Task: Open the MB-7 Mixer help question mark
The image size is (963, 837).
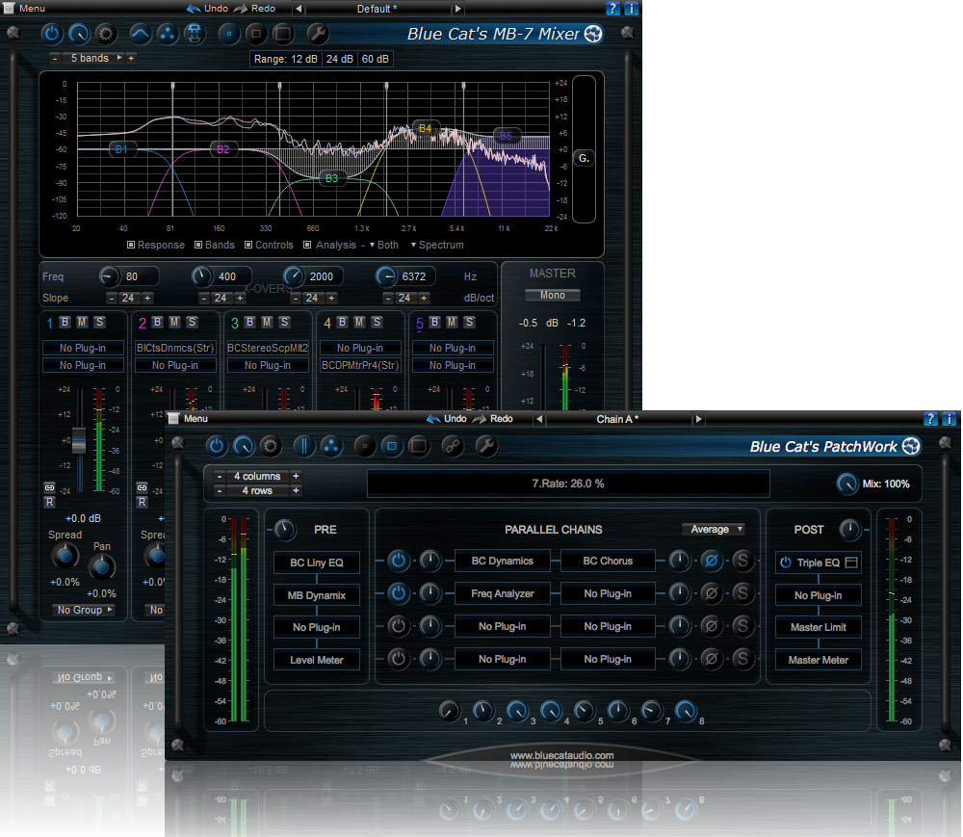Action: 612,9
